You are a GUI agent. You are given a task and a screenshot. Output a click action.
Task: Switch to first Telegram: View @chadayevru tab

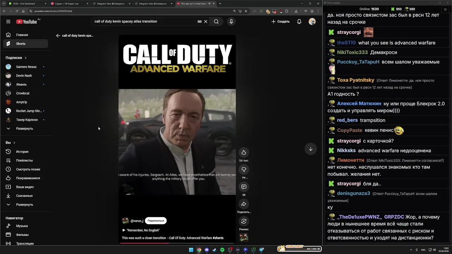pyautogui.click(x=112, y=4)
